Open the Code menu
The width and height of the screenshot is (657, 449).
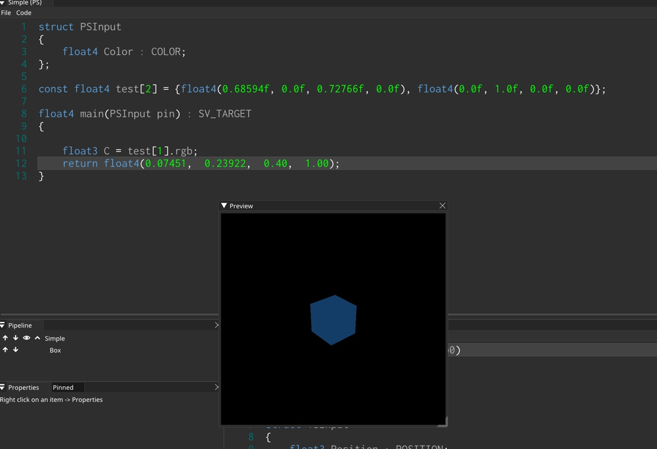coord(24,13)
